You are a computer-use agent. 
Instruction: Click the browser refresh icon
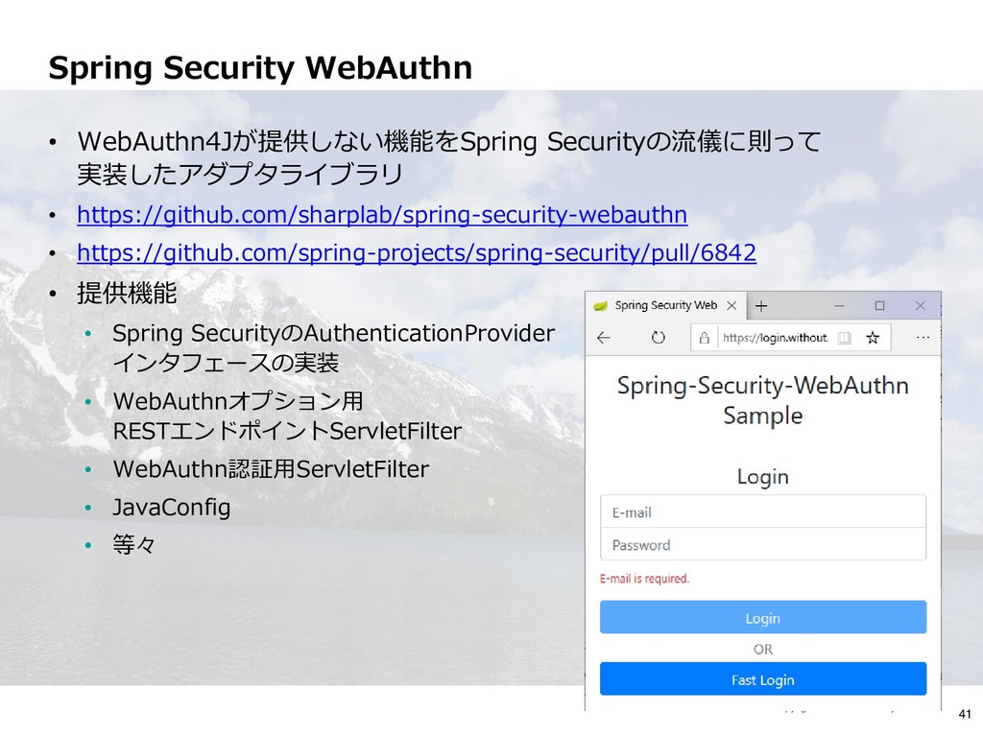pyautogui.click(x=658, y=338)
